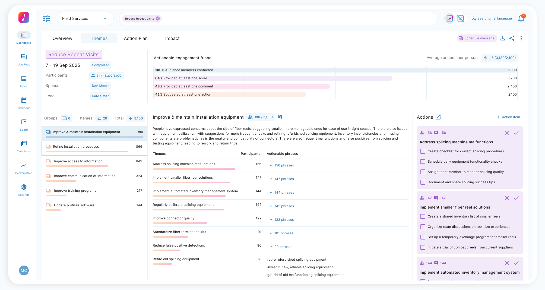The width and height of the screenshot is (545, 290).
Task: Click the download icon
Action: pyautogui.click(x=503, y=38)
